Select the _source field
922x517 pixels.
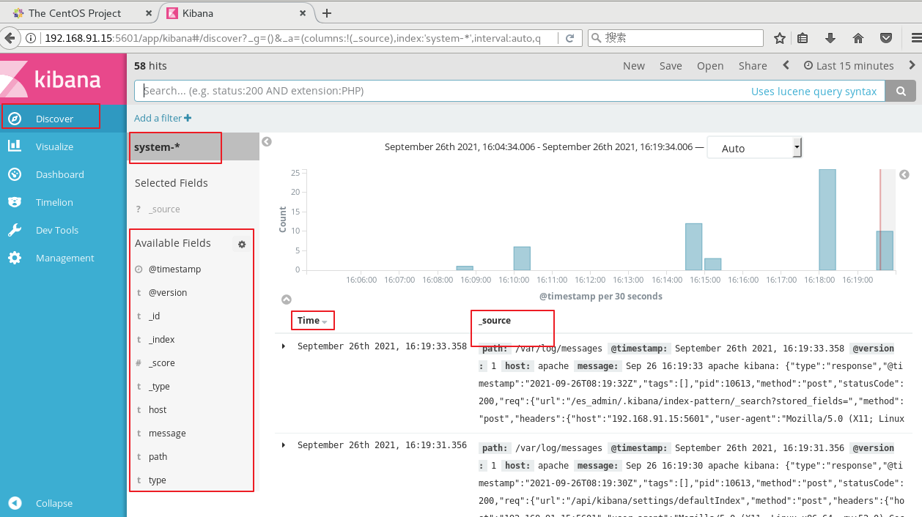tap(164, 209)
